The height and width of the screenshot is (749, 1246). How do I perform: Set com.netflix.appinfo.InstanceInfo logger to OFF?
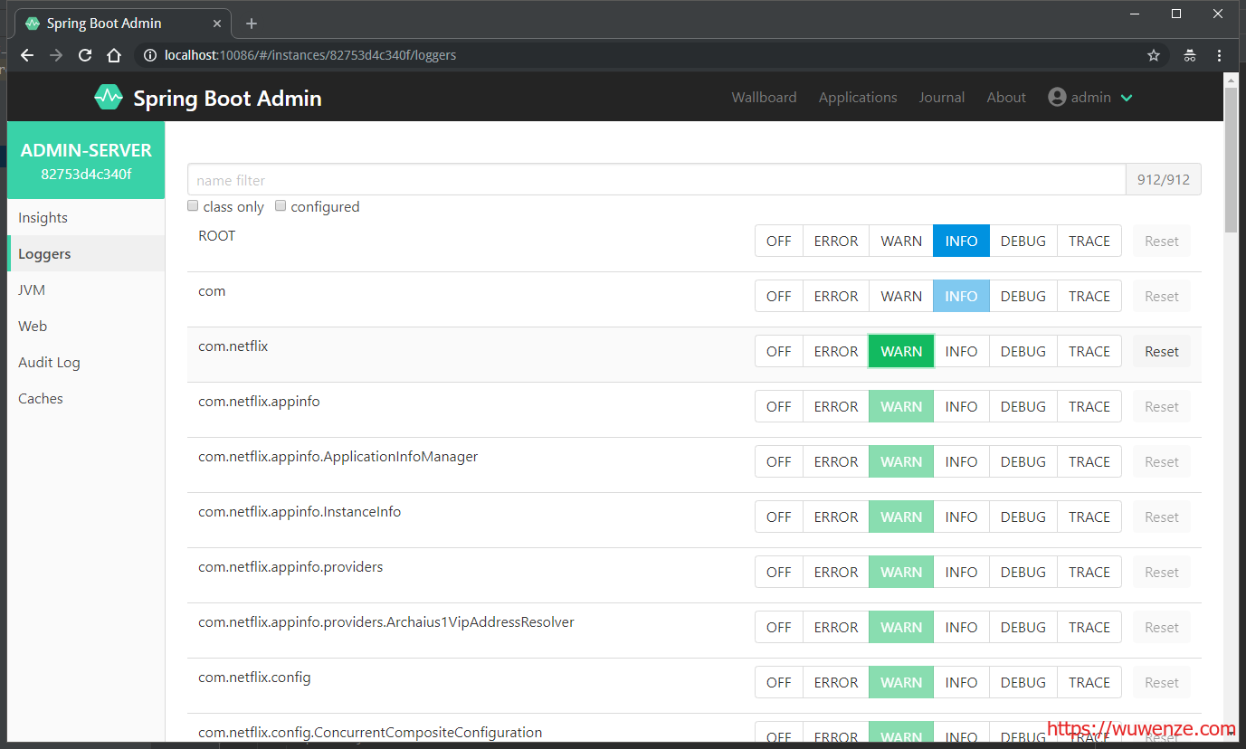779,517
